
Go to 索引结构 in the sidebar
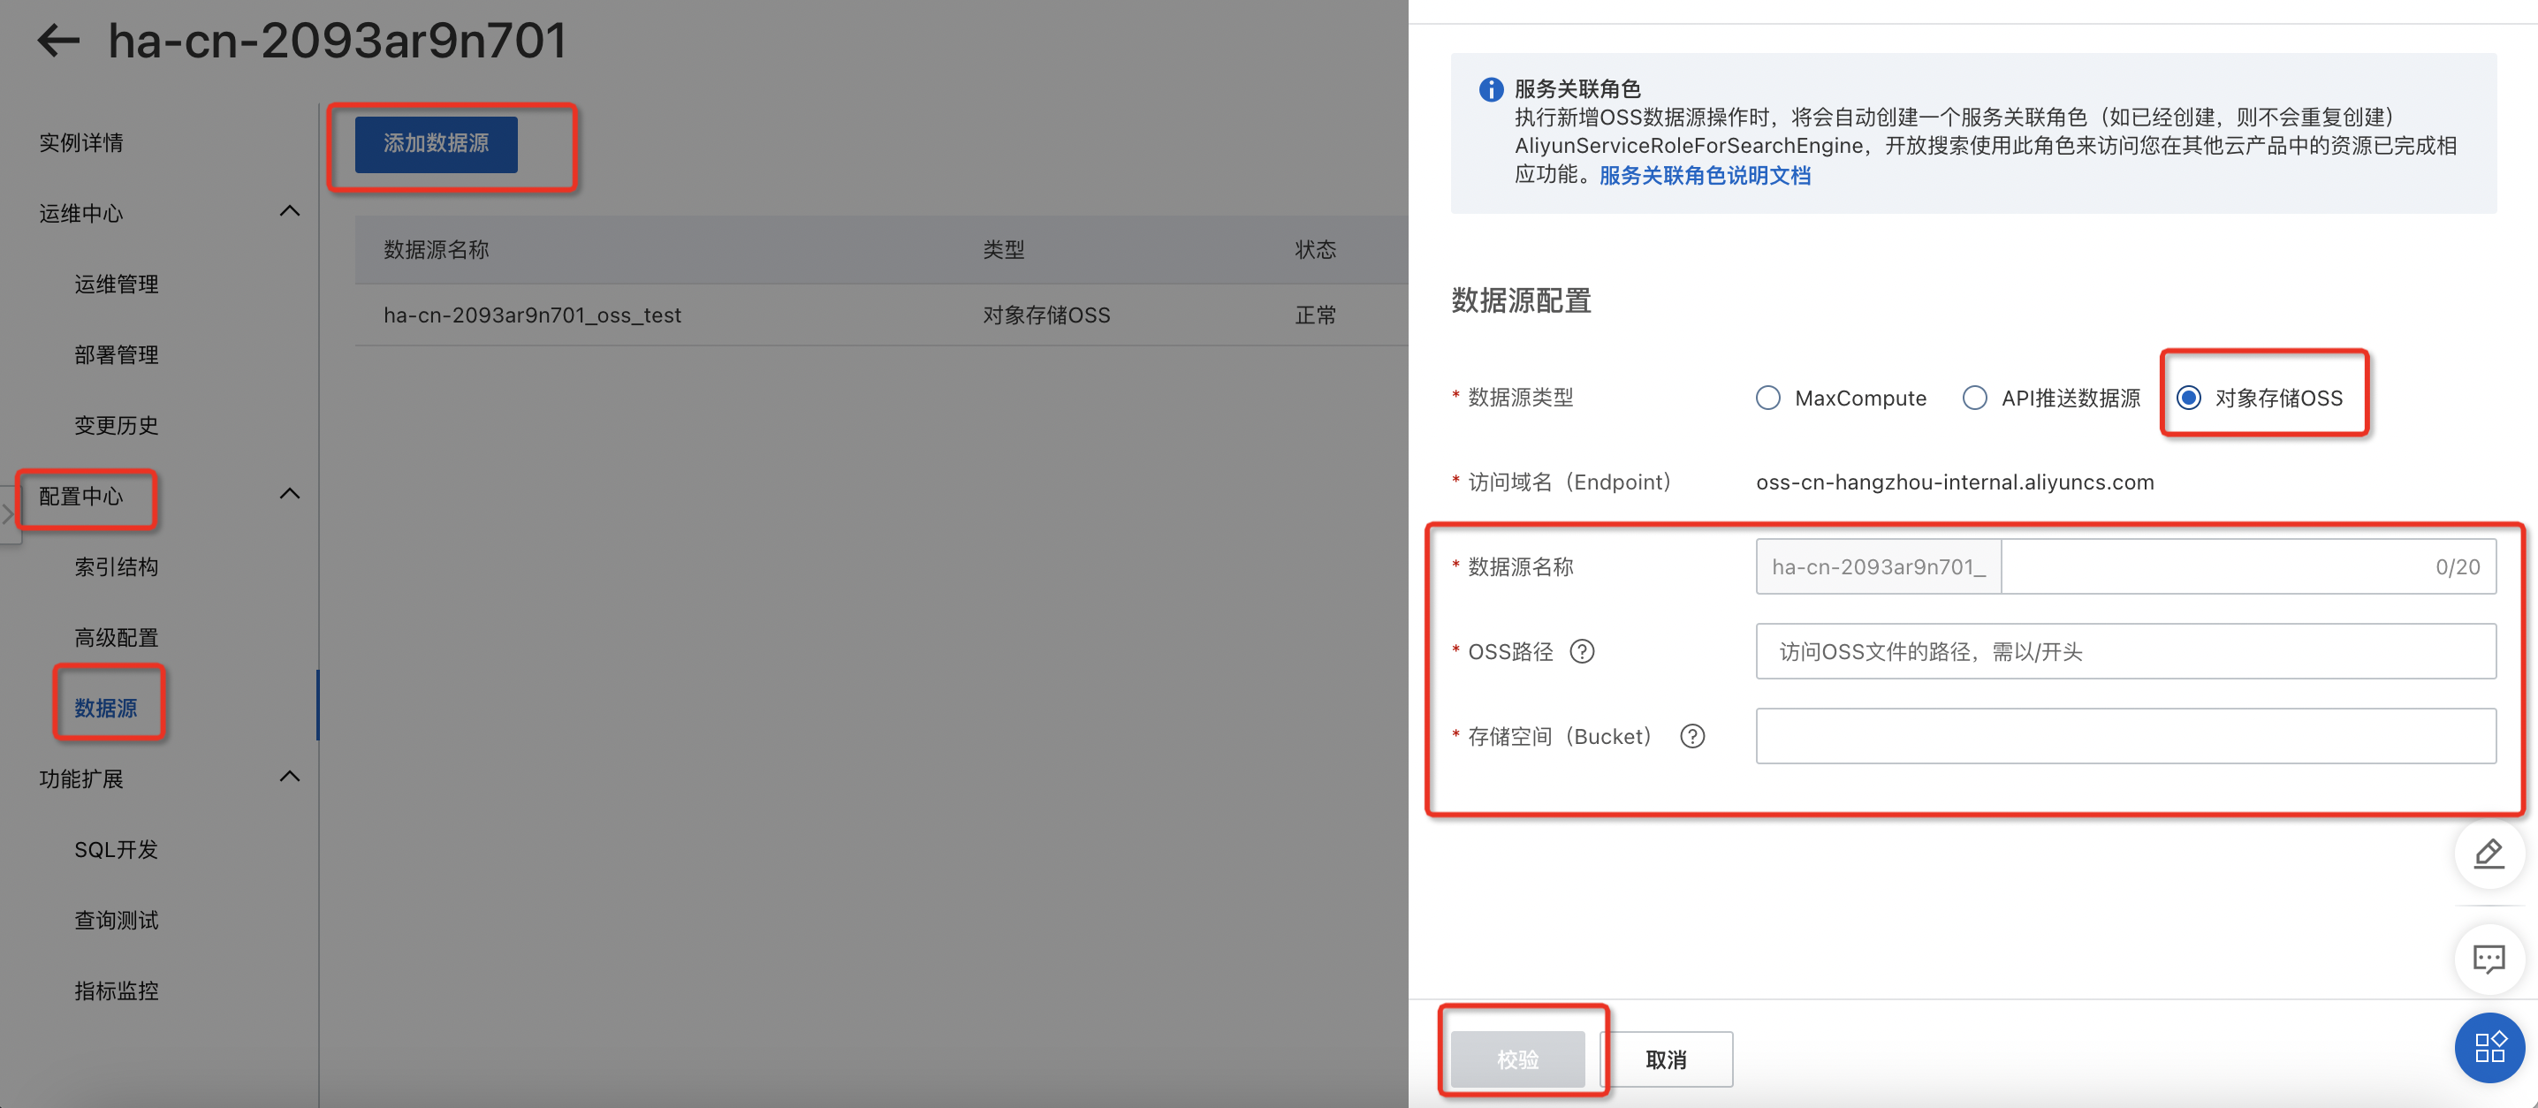click(x=117, y=566)
